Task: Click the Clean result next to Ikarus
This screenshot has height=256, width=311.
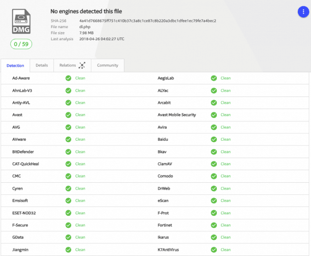Action: 225,237
